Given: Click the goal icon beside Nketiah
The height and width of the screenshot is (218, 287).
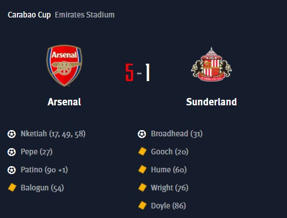Looking at the screenshot, I should pyautogui.click(x=11, y=134).
